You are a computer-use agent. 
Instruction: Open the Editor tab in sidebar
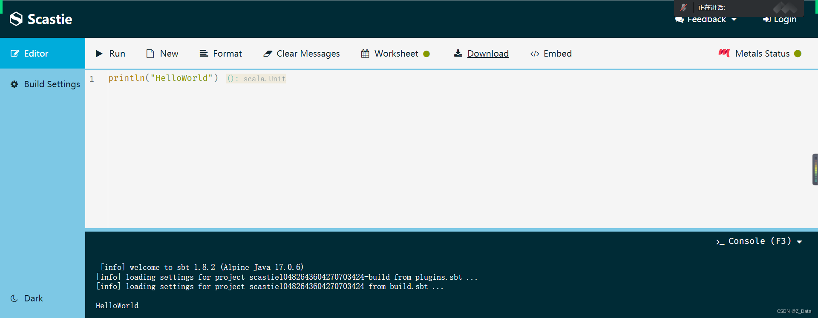pos(43,53)
